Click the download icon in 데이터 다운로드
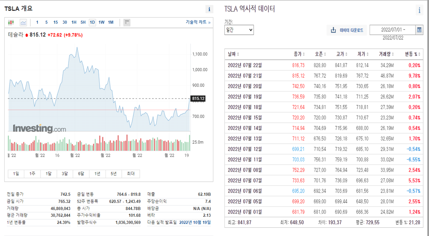This screenshot has width=429, height=236. pyautogui.click(x=333, y=30)
